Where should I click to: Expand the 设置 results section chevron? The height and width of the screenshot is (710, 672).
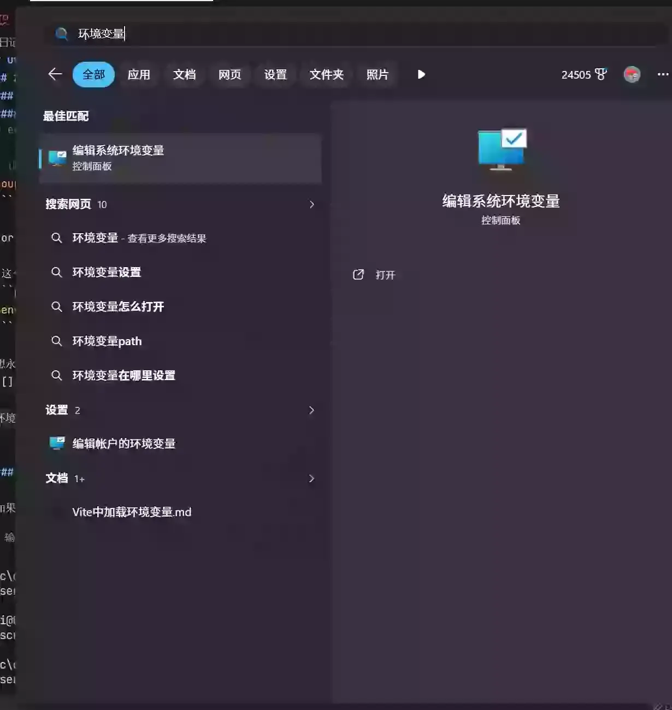click(x=311, y=410)
